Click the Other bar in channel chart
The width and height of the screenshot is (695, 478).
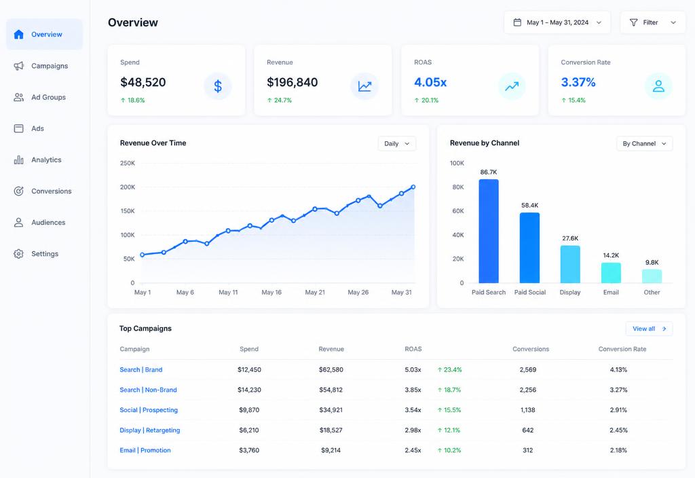tap(652, 276)
